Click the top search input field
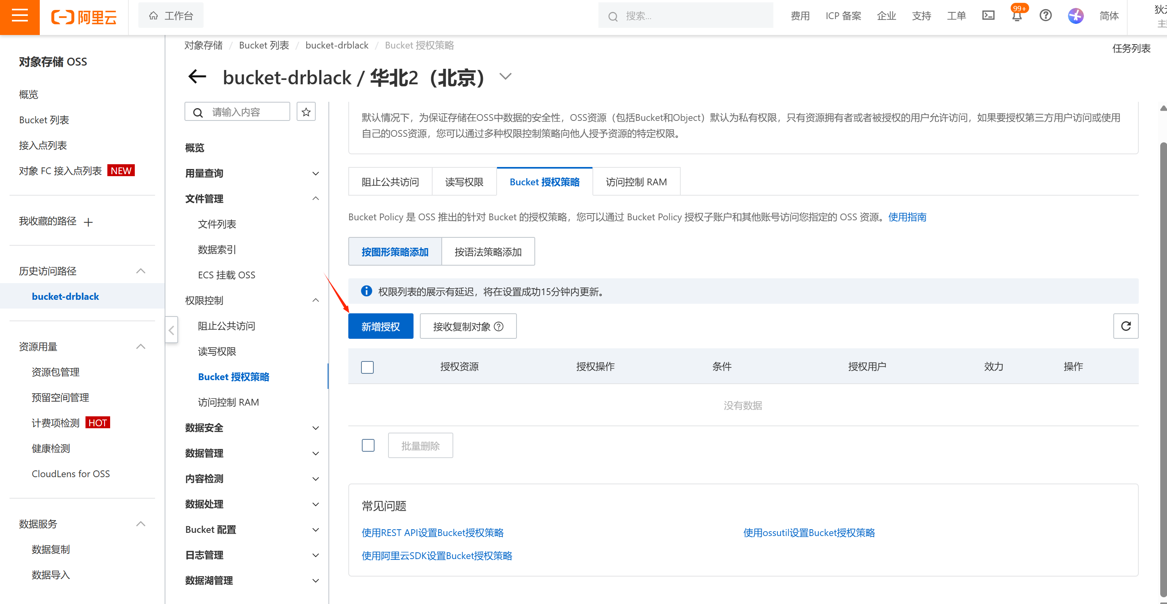Image resolution: width=1167 pixels, height=604 pixels. tap(686, 16)
